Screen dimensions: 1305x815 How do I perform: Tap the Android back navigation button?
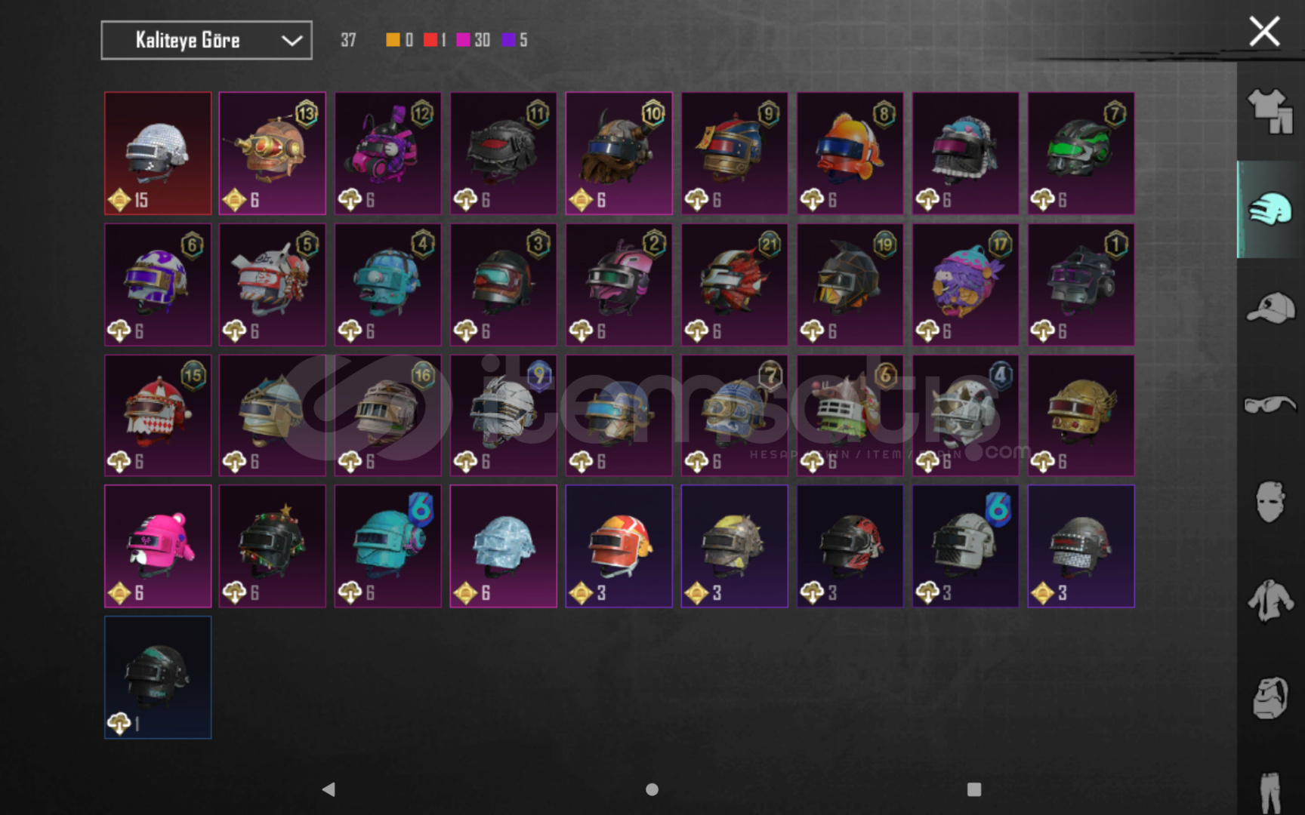click(x=329, y=789)
